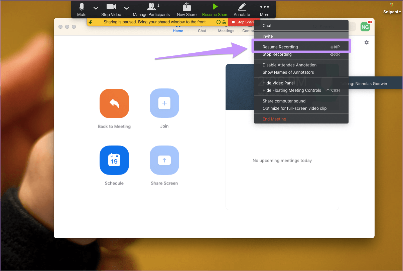
Task: Mute the microphone in meeting controls
Action: coord(82,10)
